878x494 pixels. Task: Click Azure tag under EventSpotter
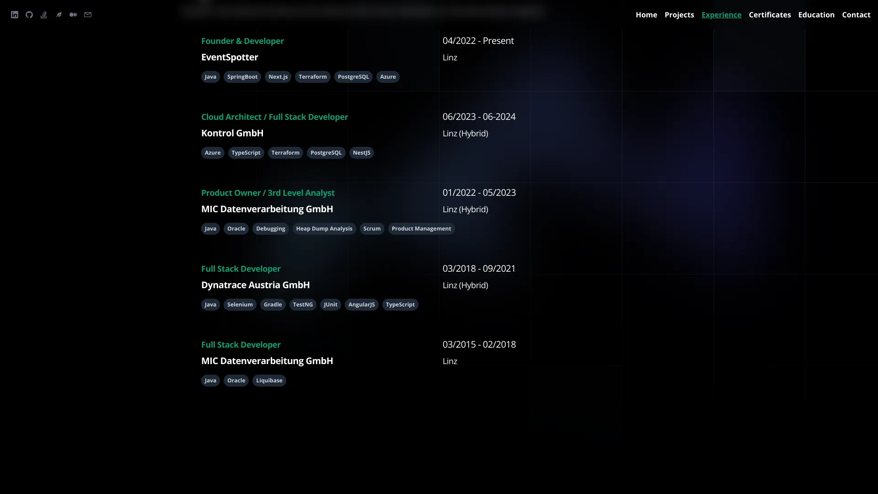coord(388,77)
